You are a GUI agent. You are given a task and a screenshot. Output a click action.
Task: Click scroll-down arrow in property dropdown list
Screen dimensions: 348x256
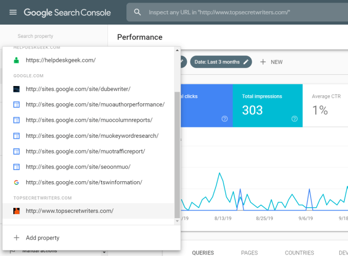point(177,221)
